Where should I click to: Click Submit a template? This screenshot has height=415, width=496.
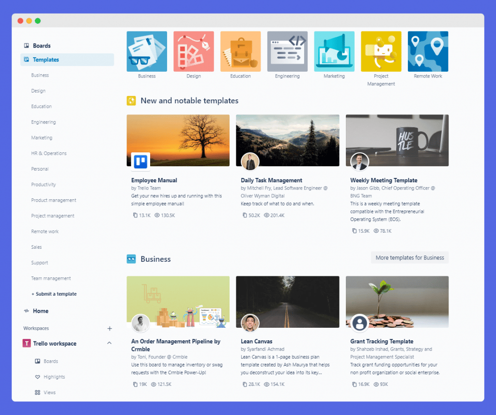click(x=54, y=294)
